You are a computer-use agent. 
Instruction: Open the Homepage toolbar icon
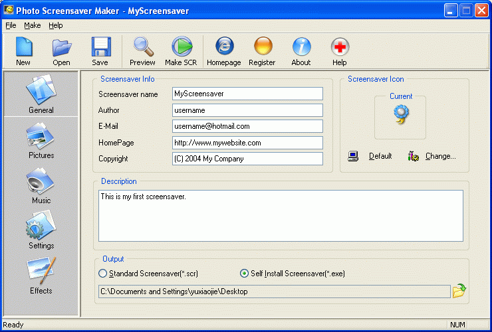tap(224, 50)
